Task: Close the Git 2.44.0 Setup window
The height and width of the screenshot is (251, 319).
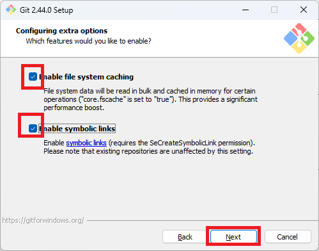Action: 304,10
